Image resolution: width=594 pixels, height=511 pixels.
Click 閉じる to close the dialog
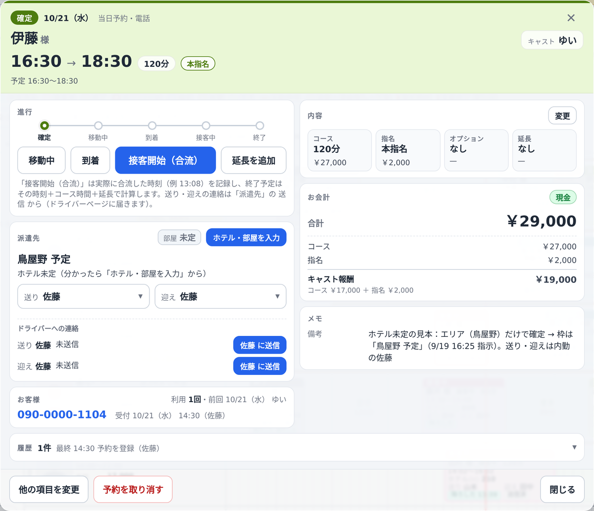click(562, 490)
